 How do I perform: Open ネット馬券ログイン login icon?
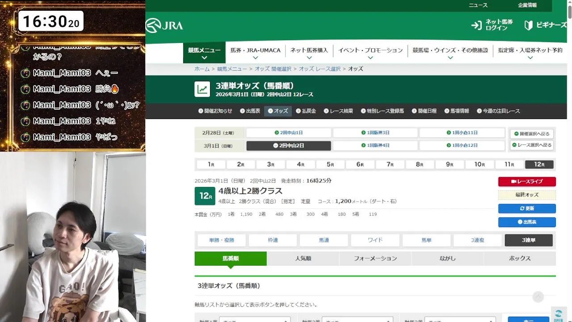coord(476,25)
